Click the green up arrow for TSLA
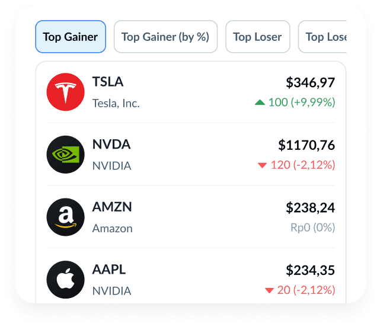This screenshot has width=380, height=327. click(259, 102)
